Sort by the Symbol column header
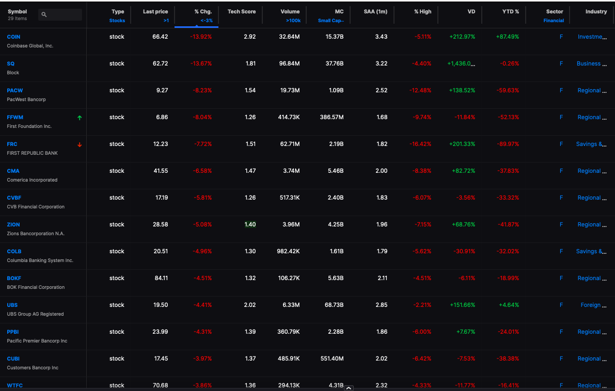 pyautogui.click(x=17, y=12)
